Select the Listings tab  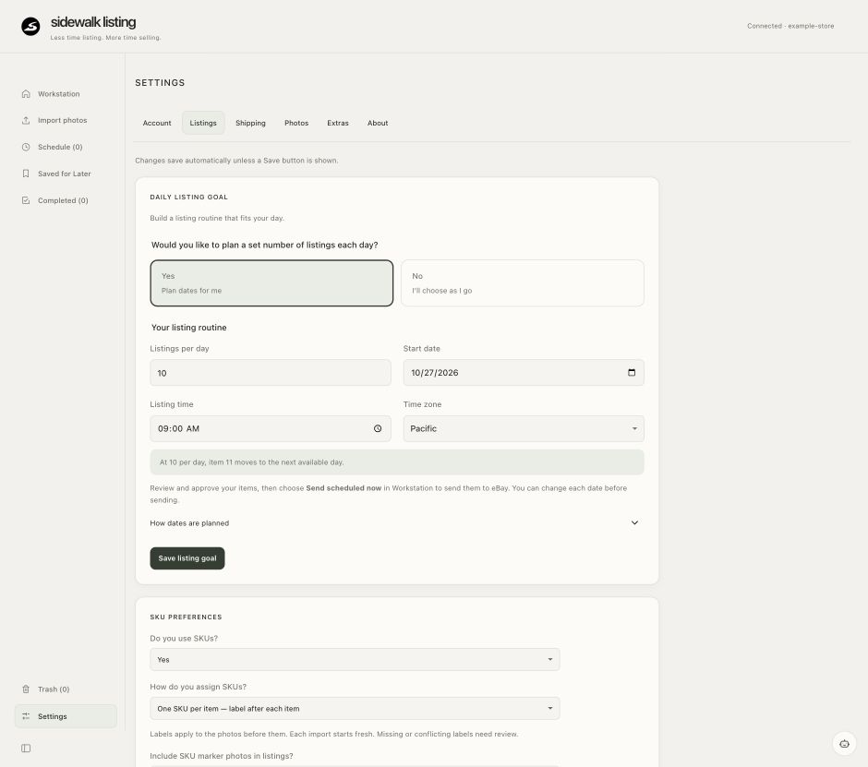click(x=203, y=123)
